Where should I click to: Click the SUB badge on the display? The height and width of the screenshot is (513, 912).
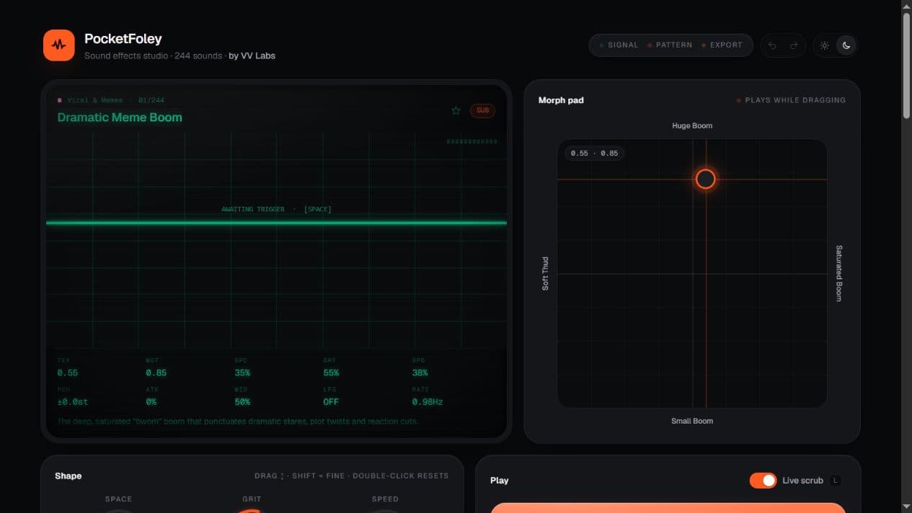point(482,110)
